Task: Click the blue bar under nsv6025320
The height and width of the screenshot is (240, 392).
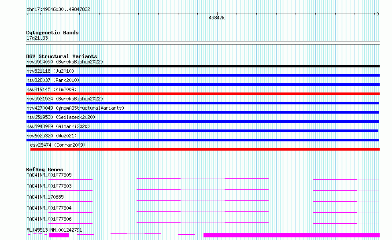Action: 203,140
